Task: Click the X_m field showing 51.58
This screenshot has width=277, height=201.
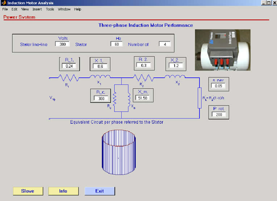Action: pyautogui.click(x=142, y=98)
